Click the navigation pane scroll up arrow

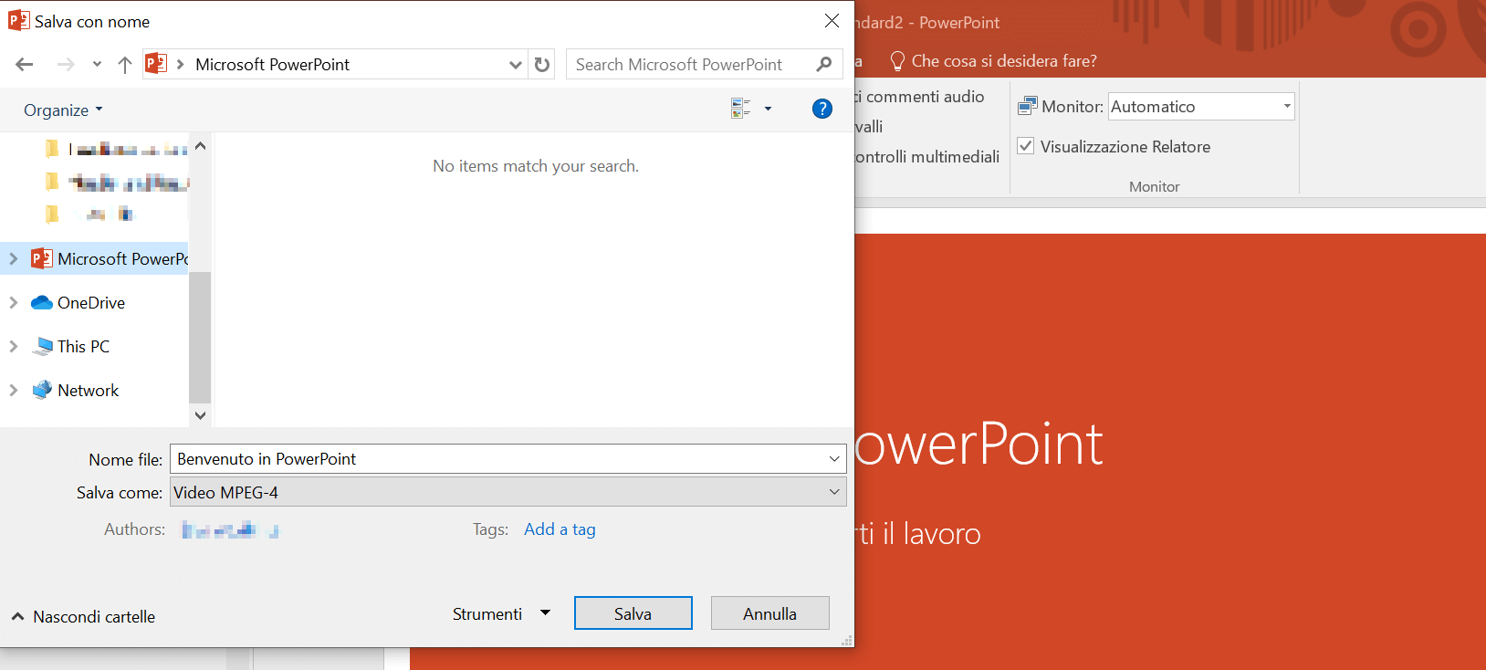pyautogui.click(x=200, y=146)
